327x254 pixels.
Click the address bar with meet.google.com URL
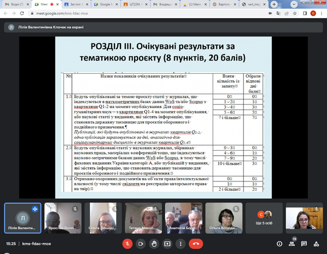point(136,14)
